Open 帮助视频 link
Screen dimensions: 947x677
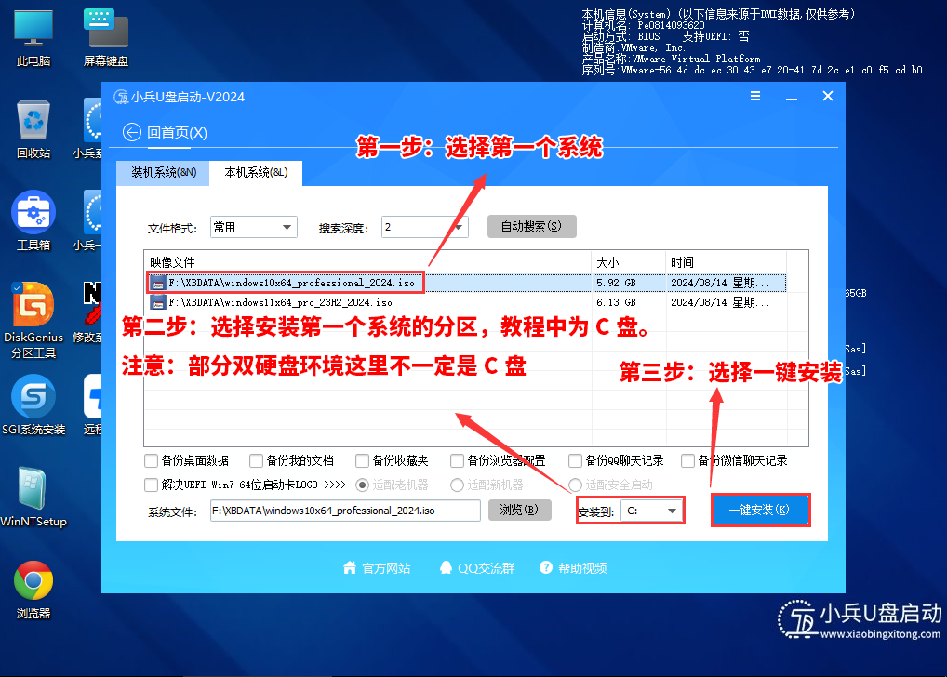582,568
